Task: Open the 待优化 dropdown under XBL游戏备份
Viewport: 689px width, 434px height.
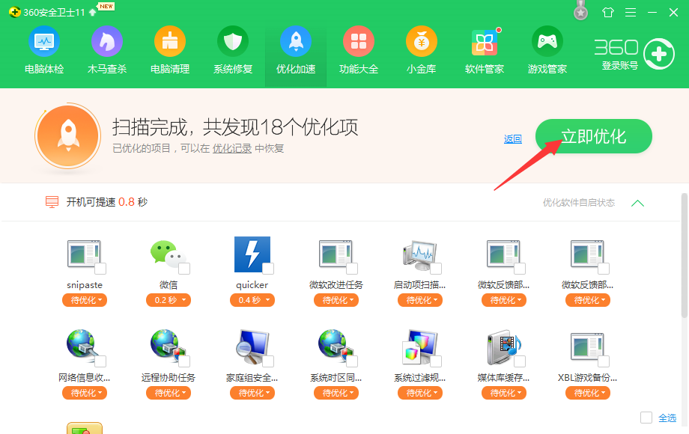Action: 588,393
